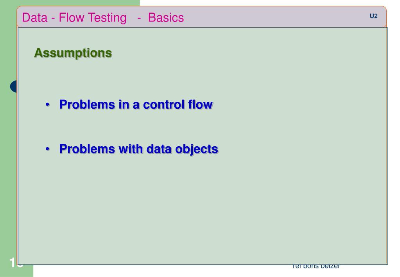
Task: Click the 'Assumptions' heading
Action: pos(73,52)
